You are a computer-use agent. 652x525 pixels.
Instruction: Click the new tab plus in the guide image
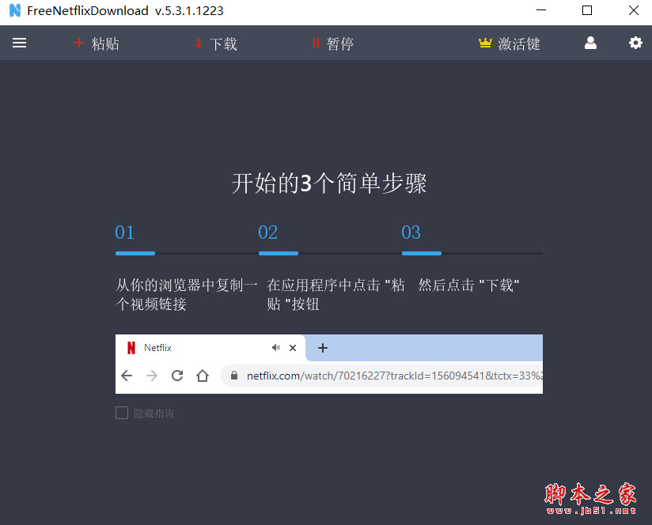[x=323, y=348]
